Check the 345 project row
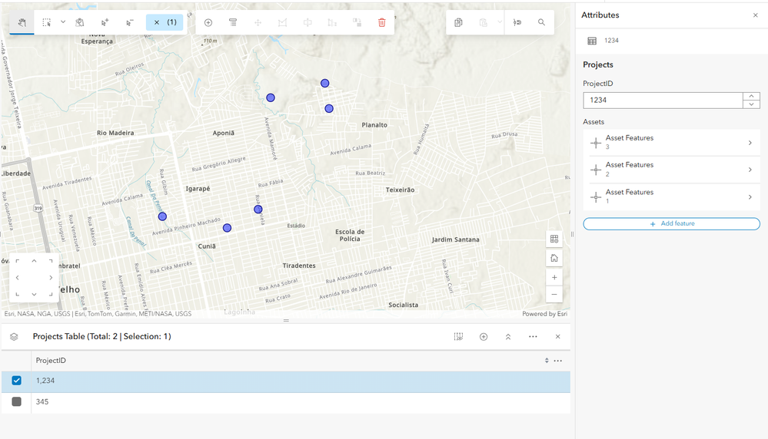The image size is (768, 439). pyautogui.click(x=16, y=401)
